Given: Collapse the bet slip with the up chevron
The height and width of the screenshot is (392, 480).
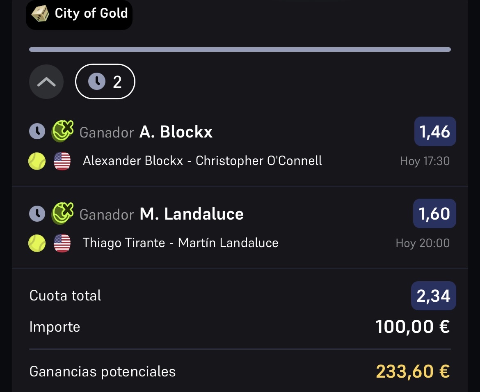Looking at the screenshot, I should (x=46, y=82).
